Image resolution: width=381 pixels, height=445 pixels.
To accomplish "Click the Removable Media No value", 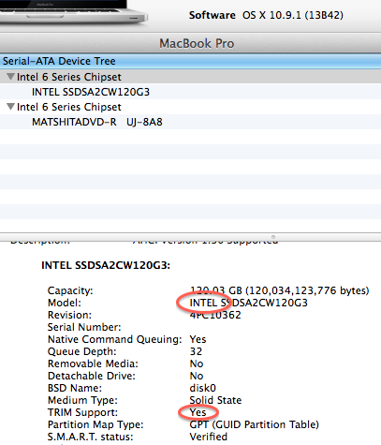I will pyautogui.click(x=197, y=363).
